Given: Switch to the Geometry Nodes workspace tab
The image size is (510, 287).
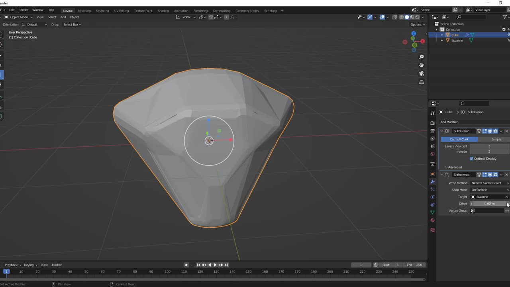Looking at the screenshot, I should (x=247, y=11).
